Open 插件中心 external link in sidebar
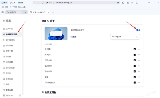 click(20, 95)
